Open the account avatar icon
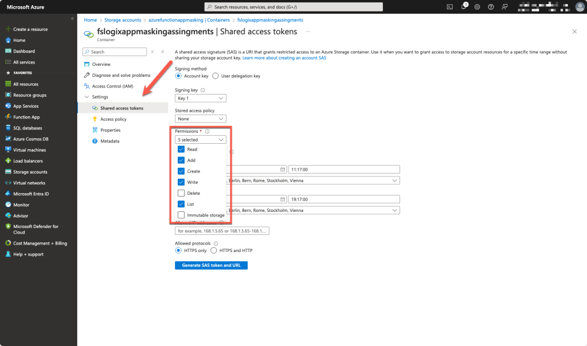This screenshot has height=346, width=587. [580, 7]
